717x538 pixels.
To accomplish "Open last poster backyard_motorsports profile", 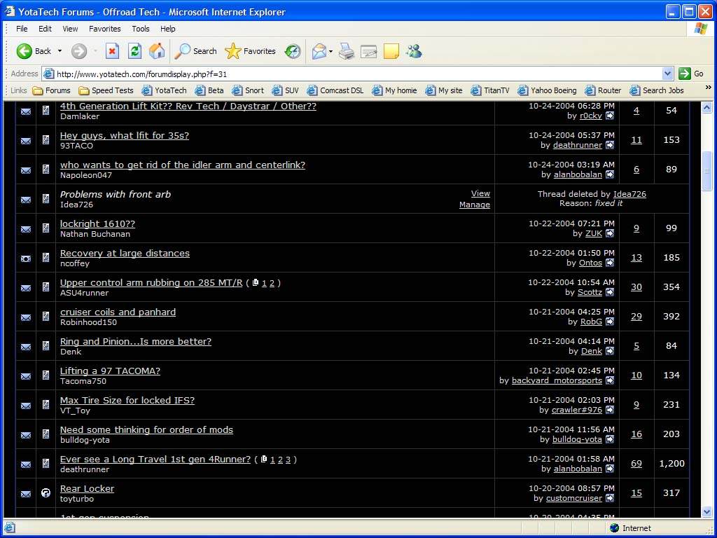I will (x=557, y=380).
